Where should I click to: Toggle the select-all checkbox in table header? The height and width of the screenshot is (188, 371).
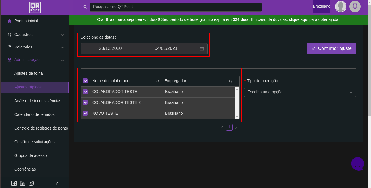(x=85, y=81)
